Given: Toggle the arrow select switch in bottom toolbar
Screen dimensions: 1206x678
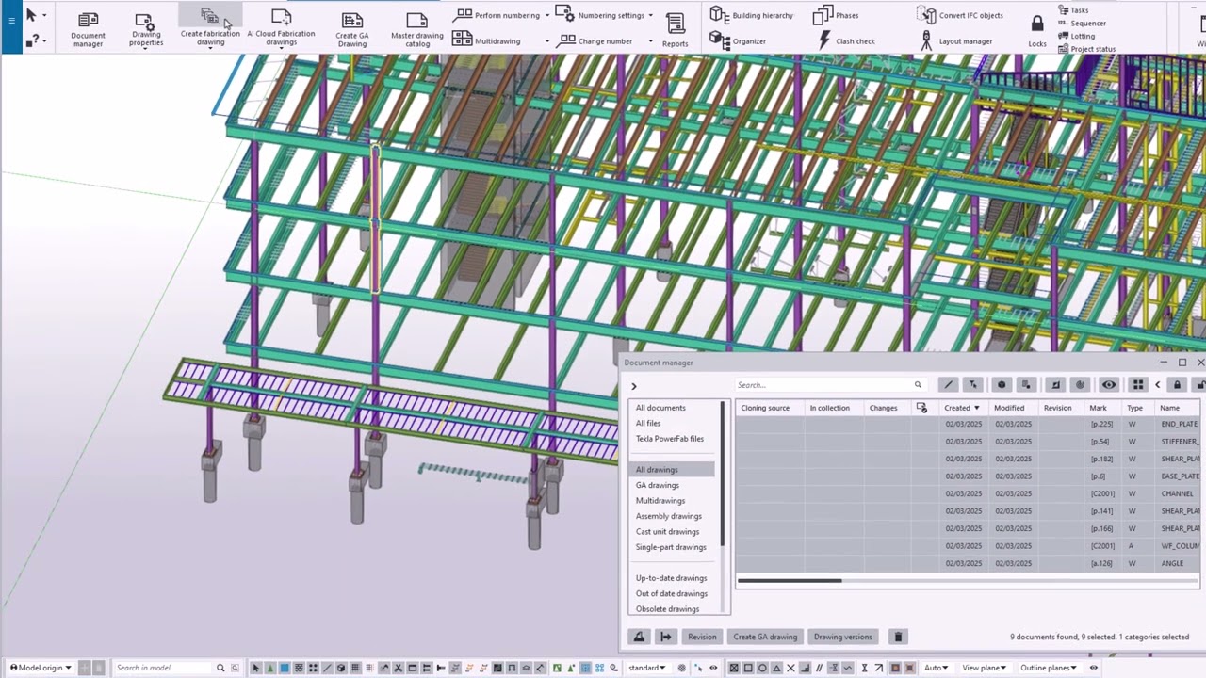Looking at the screenshot, I should [x=255, y=668].
